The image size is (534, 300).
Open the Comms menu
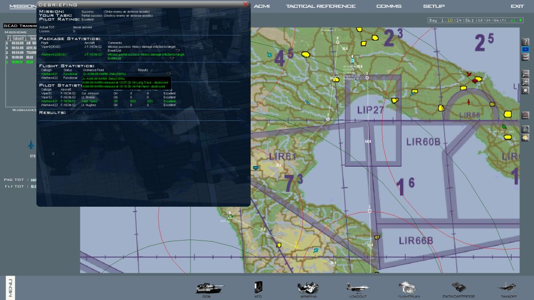click(389, 6)
